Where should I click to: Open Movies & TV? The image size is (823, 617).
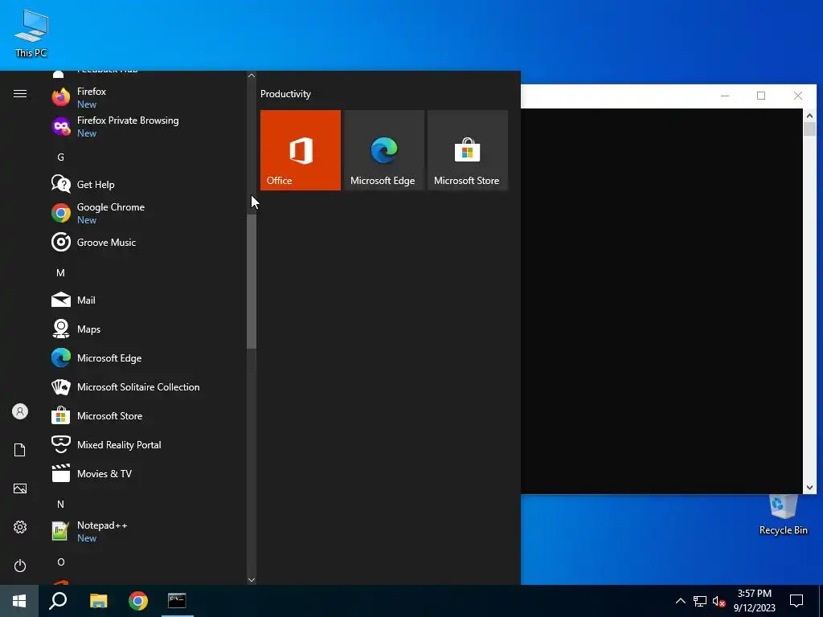pos(147,473)
